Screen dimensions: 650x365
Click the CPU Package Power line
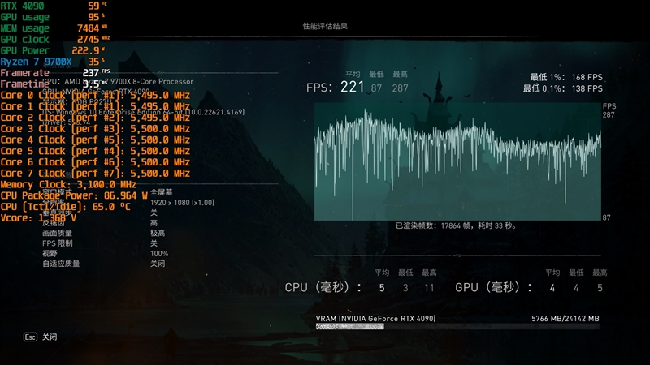74,195
